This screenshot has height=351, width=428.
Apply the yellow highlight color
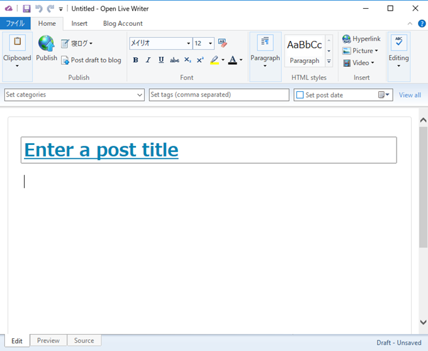(215, 60)
